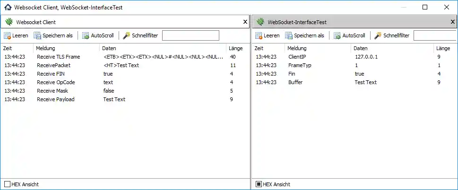The height and width of the screenshot is (190, 458).
Task: Focus Schnellfilter input in Websocket Client panel
Action: click(190, 35)
